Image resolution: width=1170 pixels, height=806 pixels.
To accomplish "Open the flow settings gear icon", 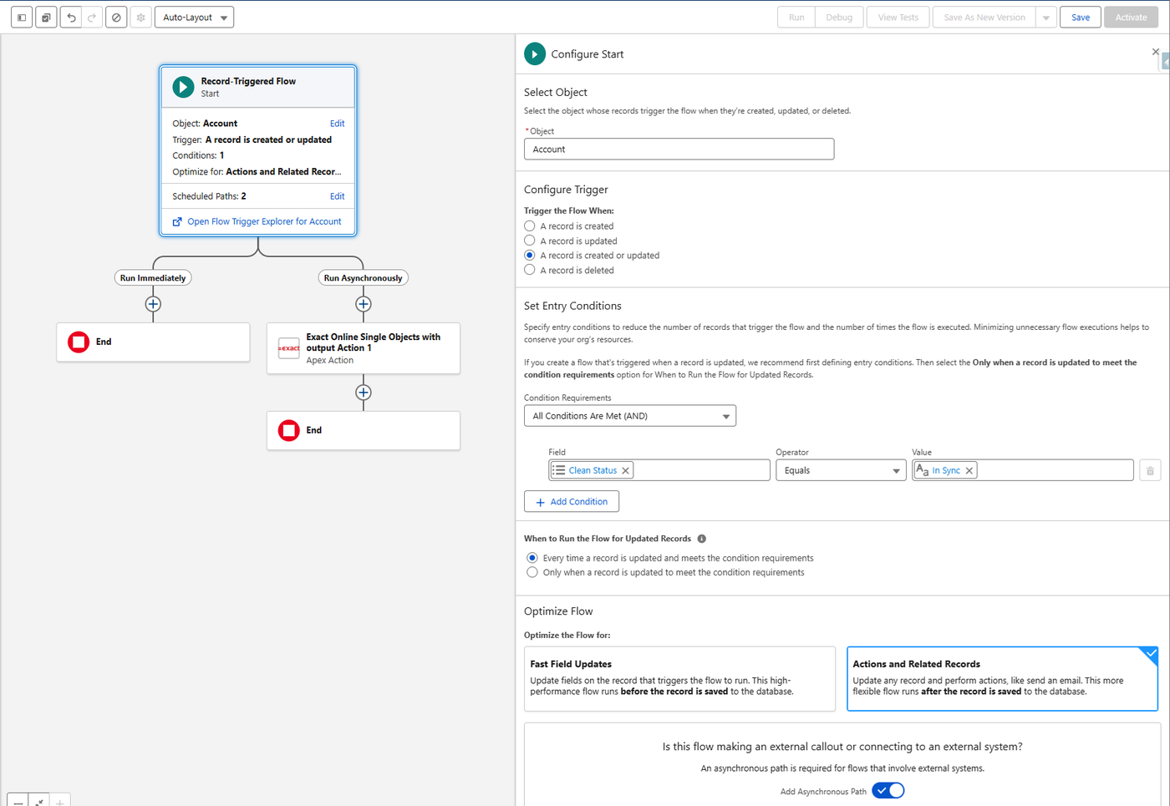I will [140, 18].
